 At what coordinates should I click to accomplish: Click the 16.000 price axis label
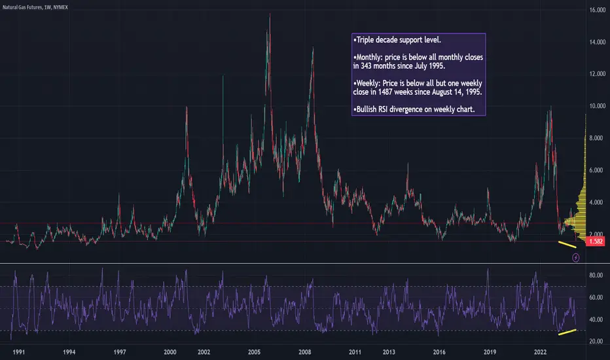(597, 10)
